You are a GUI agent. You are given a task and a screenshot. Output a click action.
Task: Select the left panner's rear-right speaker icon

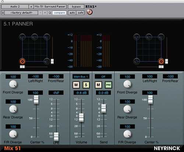pos(47,61)
